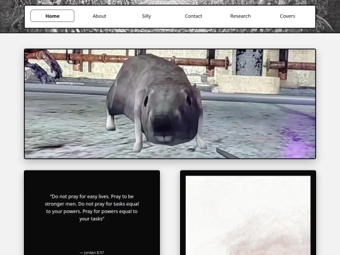
Task: Navigate to the Contact page
Action: click(193, 16)
